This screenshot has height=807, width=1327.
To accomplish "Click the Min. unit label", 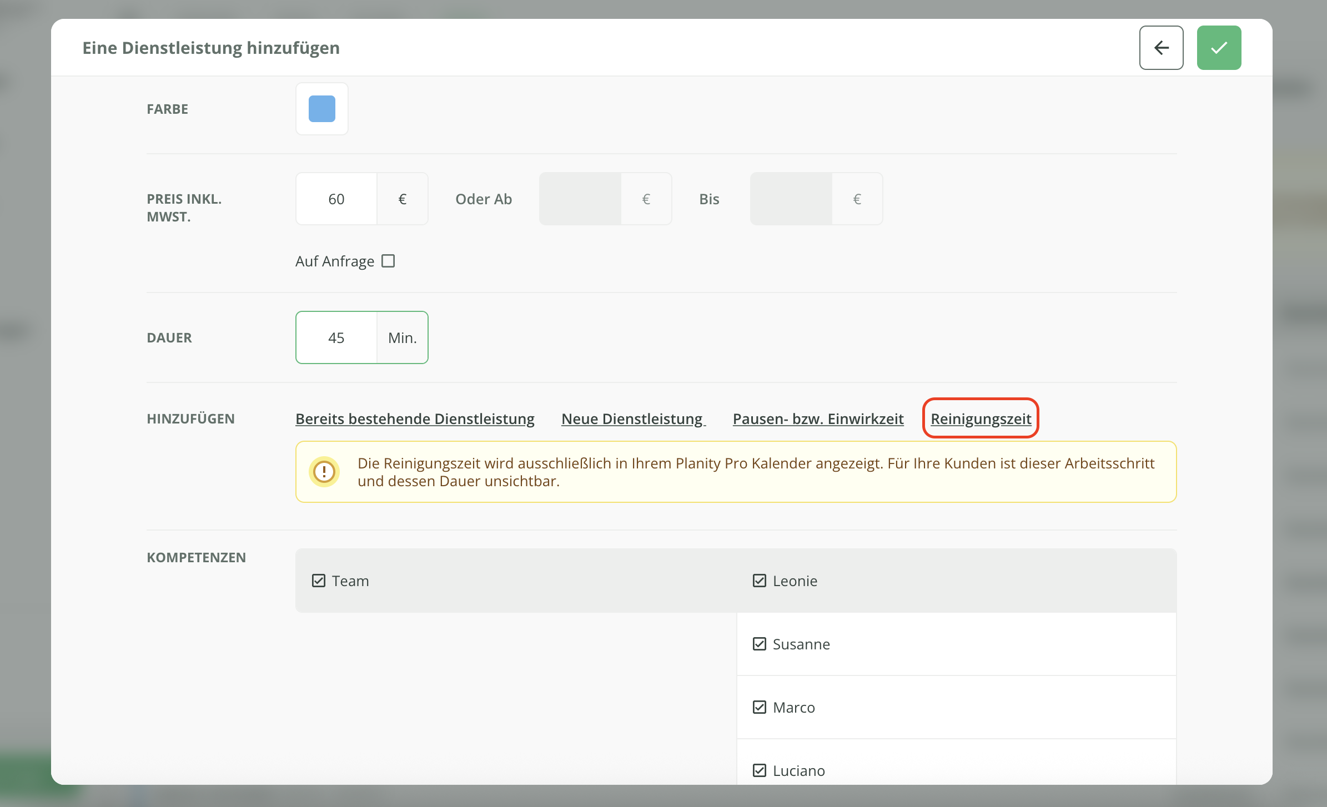I will click(403, 337).
